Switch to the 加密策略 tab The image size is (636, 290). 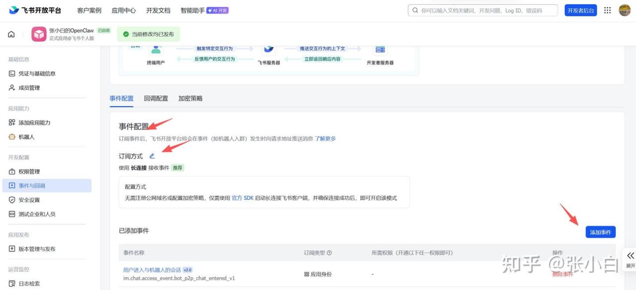pyautogui.click(x=190, y=98)
